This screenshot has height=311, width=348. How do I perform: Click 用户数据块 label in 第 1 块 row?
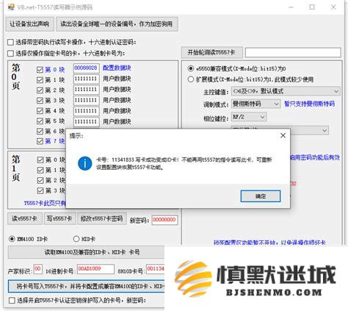117,79
